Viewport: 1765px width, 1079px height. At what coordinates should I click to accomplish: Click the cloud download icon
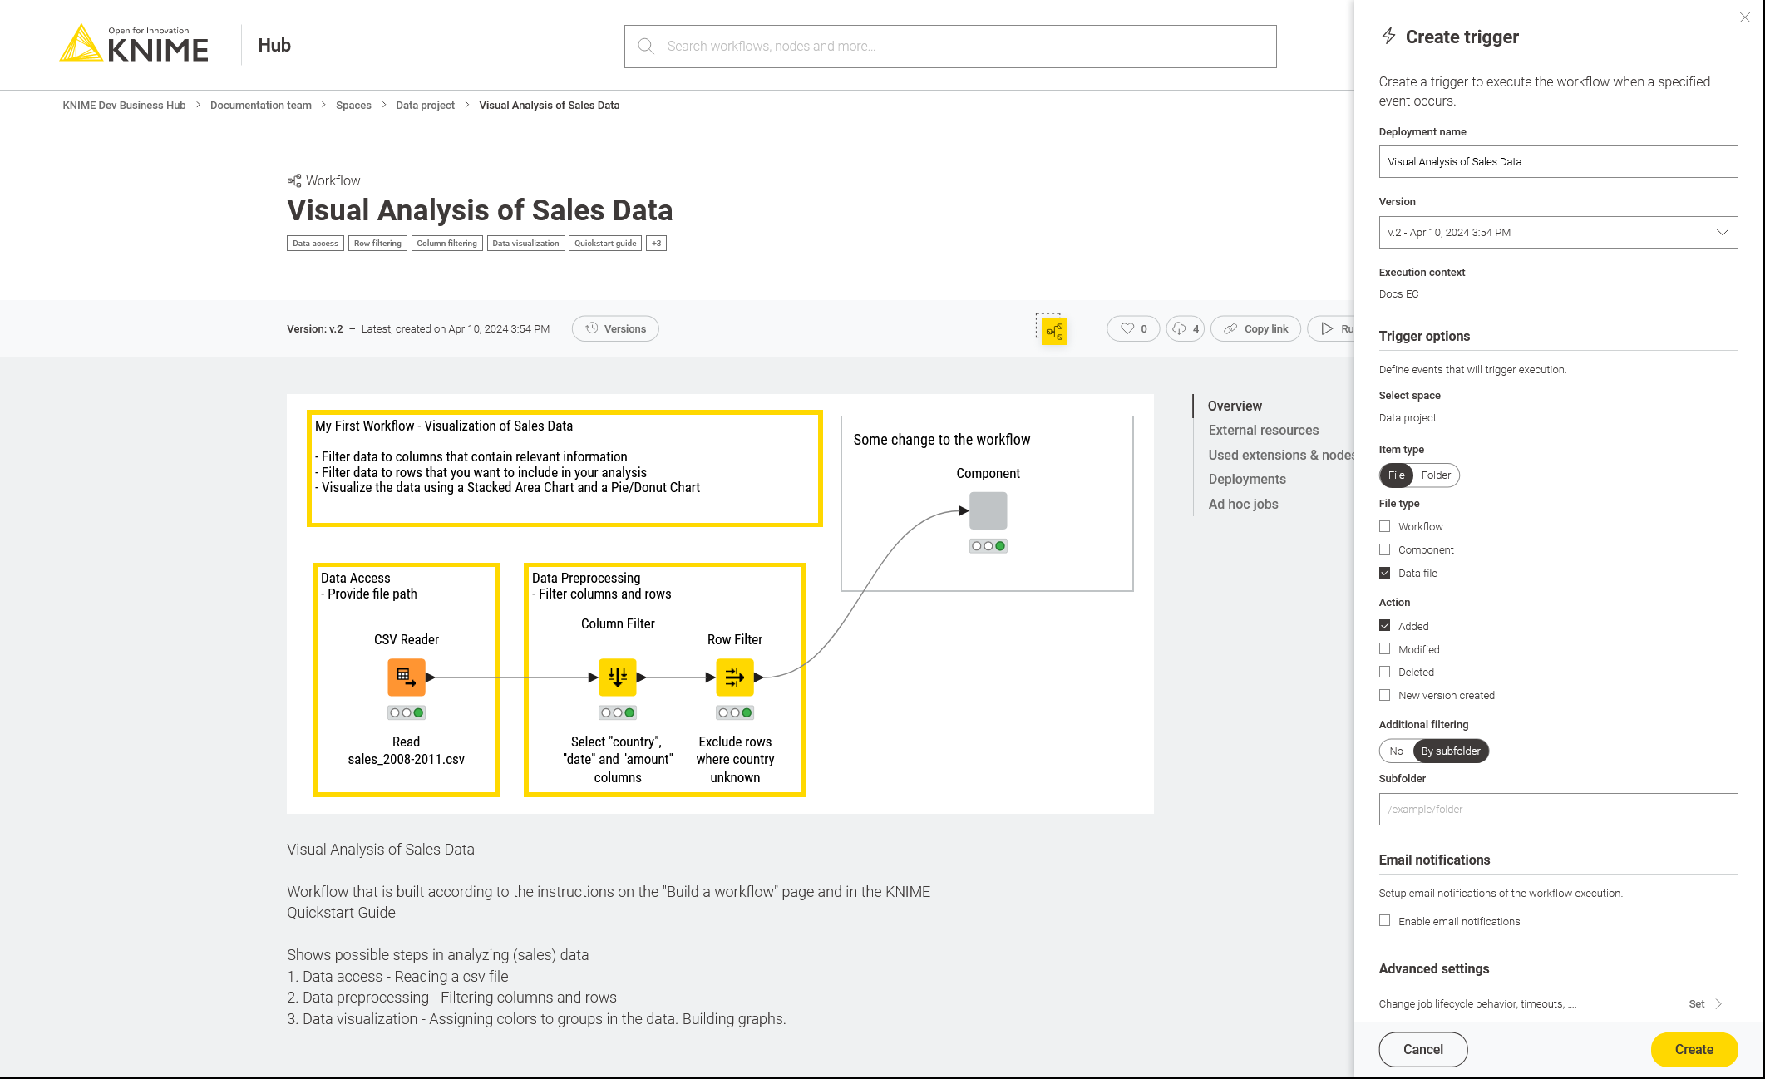click(1179, 328)
